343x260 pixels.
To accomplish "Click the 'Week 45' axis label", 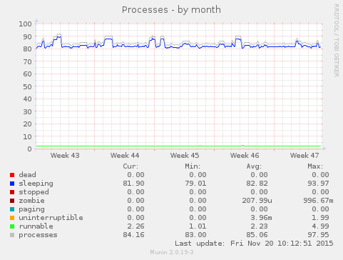I will click(185, 156).
